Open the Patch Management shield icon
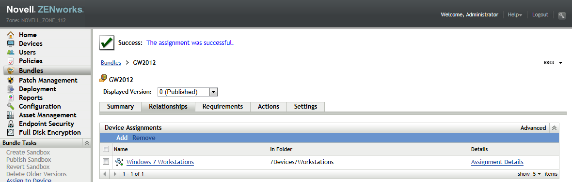 (11, 80)
